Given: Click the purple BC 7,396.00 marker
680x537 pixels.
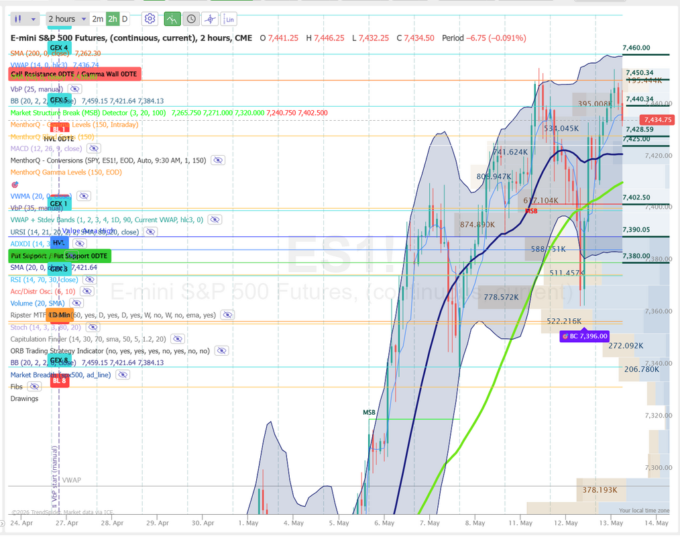Looking at the screenshot, I should [585, 336].
